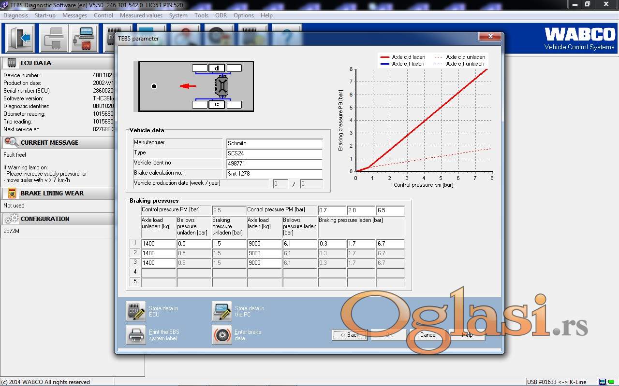
Task: Click row 3 axle load unladen 1400
Action: (x=159, y=263)
